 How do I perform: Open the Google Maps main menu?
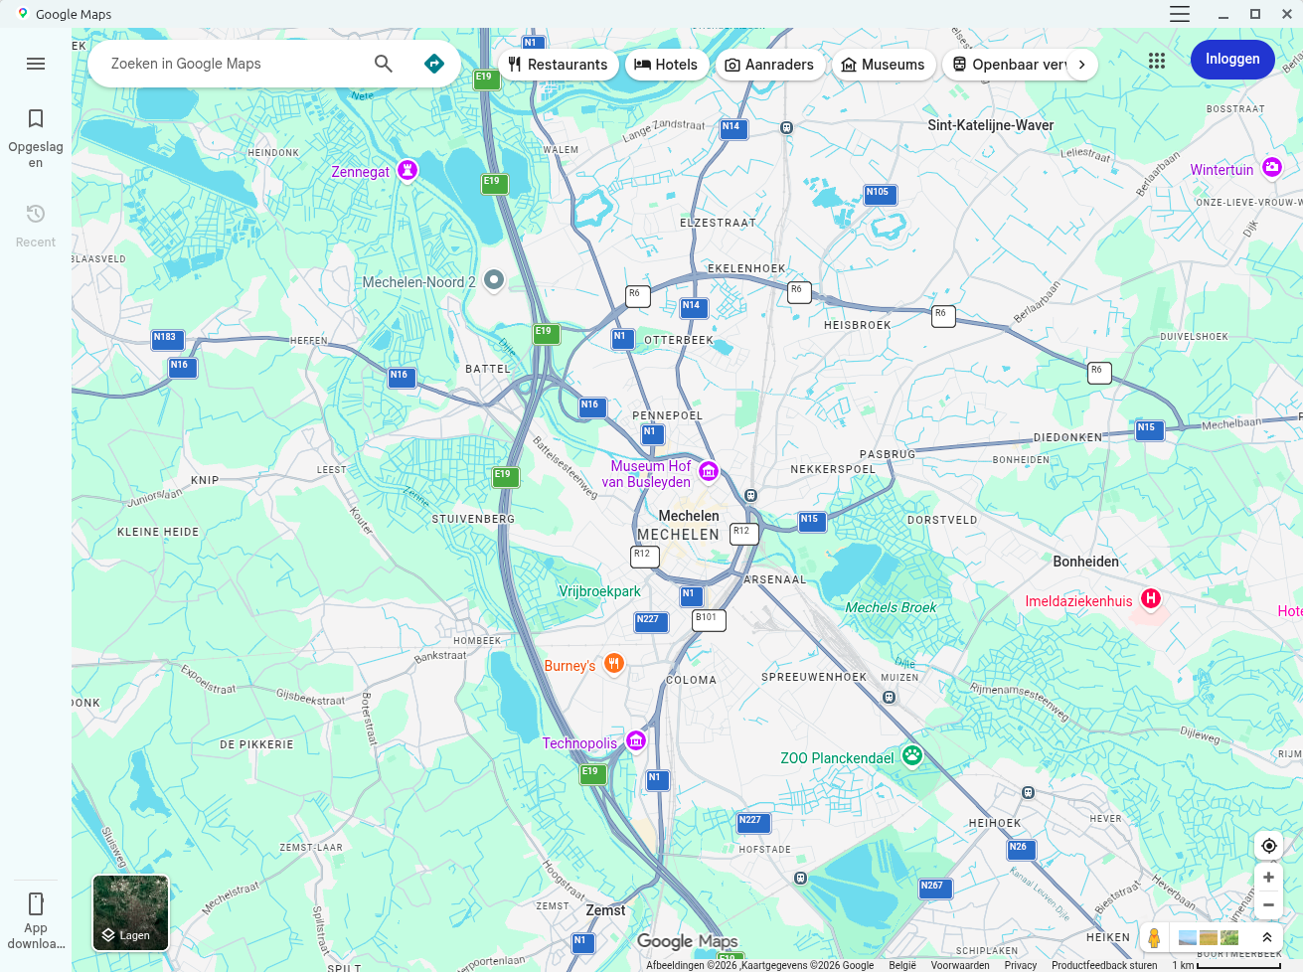click(x=36, y=64)
